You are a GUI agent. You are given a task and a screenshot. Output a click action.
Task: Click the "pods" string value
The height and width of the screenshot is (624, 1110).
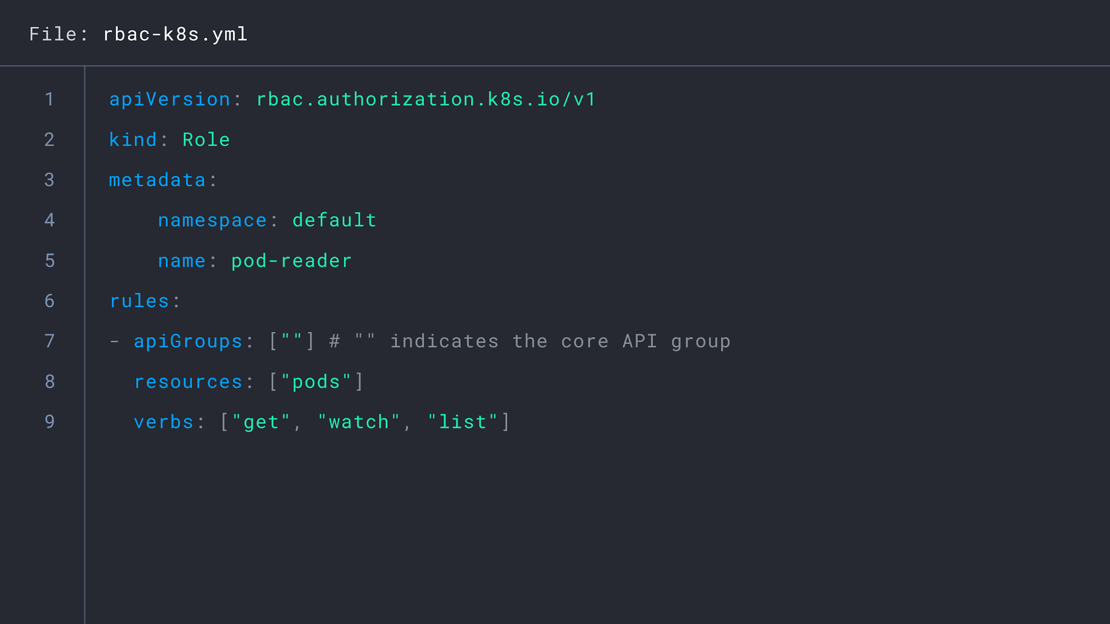coord(316,381)
